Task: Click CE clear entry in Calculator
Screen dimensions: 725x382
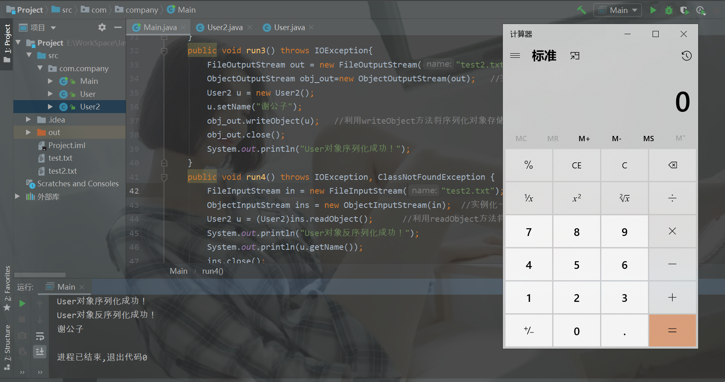Action: (577, 165)
